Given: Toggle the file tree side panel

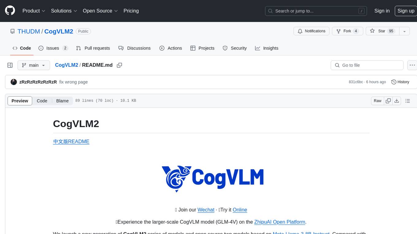Looking at the screenshot, I should [10, 65].
